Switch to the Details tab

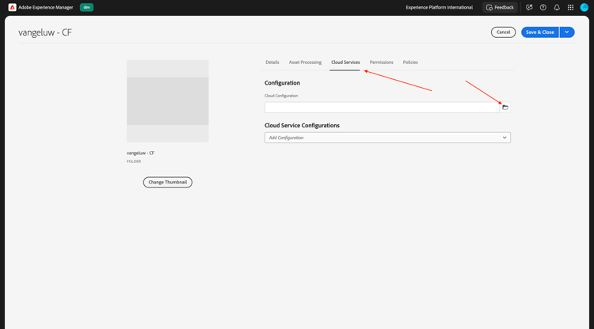(272, 62)
